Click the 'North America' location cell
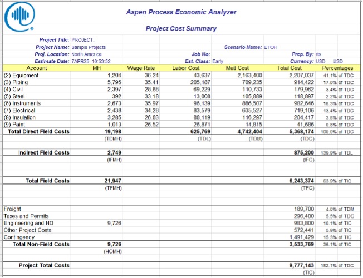This screenshot has height=278, width=363. click(x=86, y=54)
